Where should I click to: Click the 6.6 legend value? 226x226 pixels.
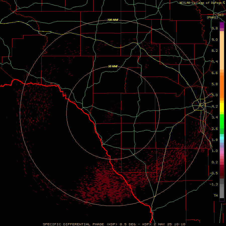point(215,73)
